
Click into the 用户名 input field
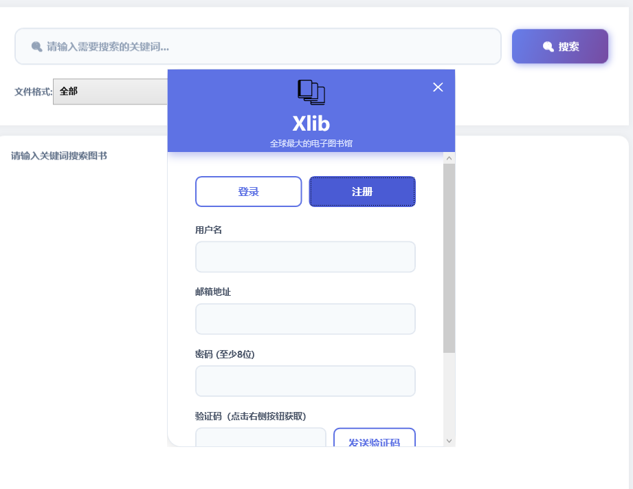point(305,257)
